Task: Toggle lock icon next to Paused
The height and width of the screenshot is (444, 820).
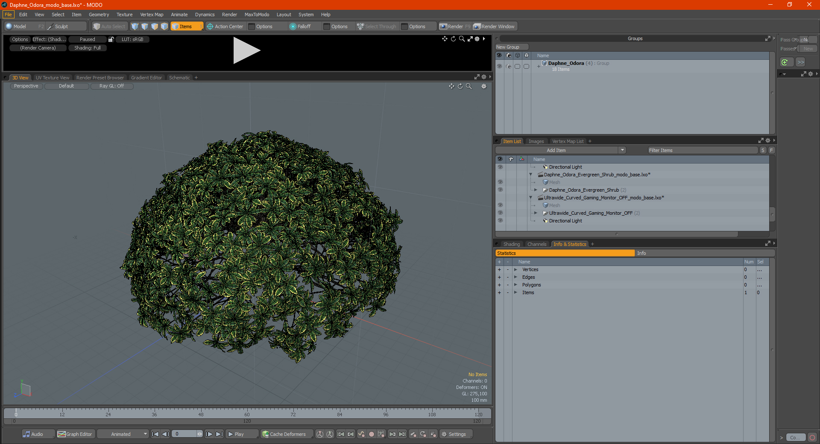Action: (x=111, y=39)
